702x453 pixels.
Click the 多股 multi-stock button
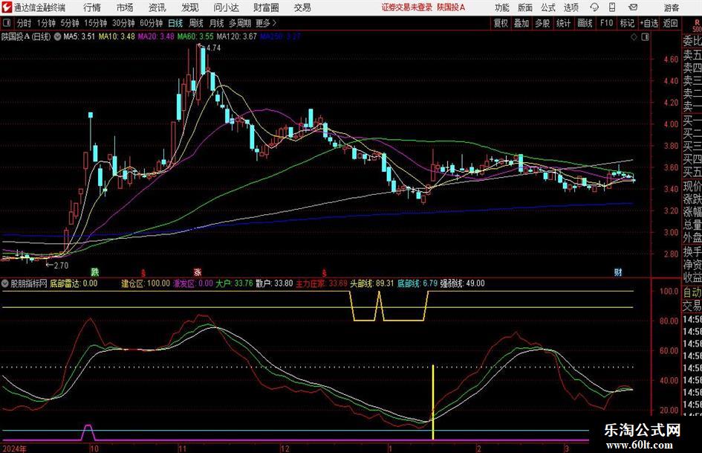542,23
